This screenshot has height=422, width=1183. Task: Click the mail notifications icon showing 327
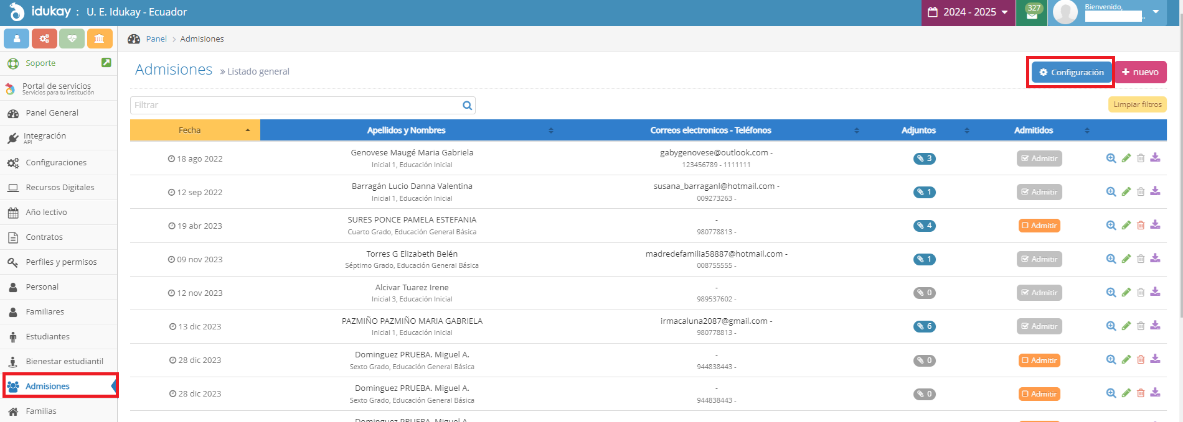tap(1032, 12)
